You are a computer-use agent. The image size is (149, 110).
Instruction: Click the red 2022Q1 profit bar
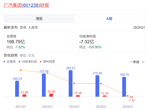51,95
